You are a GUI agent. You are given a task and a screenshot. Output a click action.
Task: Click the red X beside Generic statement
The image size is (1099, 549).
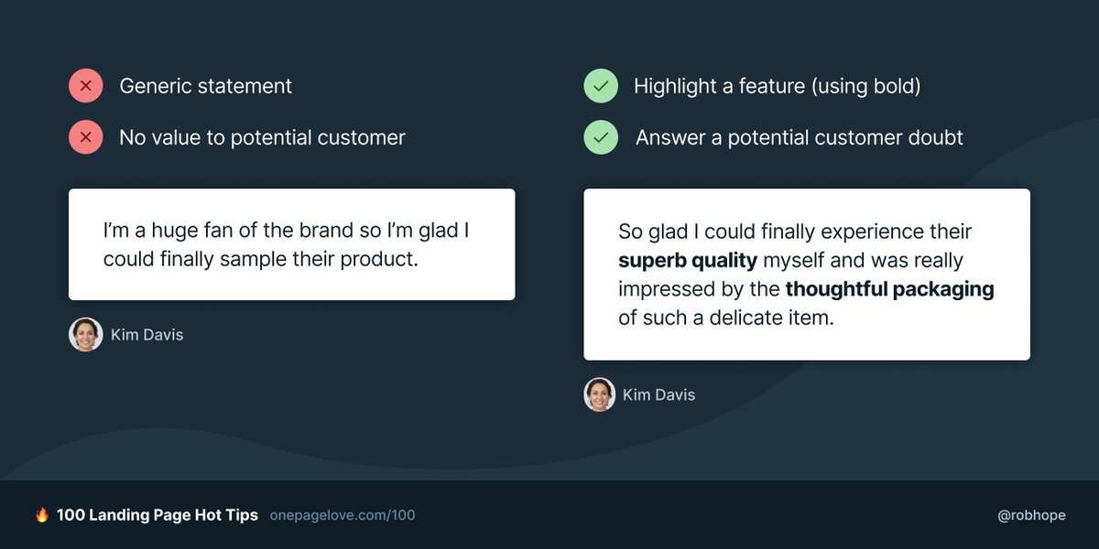tap(85, 86)
